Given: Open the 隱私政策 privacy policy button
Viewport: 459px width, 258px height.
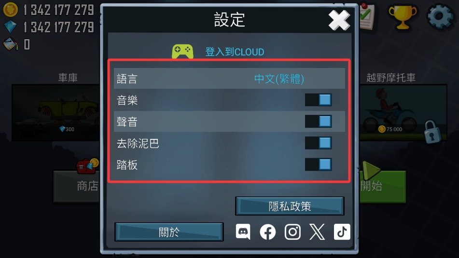Looking at the screenshot, I should (x=290, y=206).
